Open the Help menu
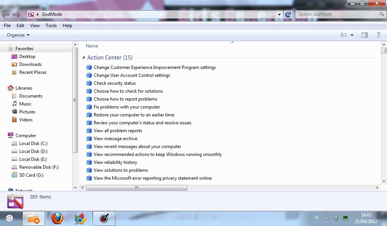Screen dimensions: 387x226 [x=67, y=26]
